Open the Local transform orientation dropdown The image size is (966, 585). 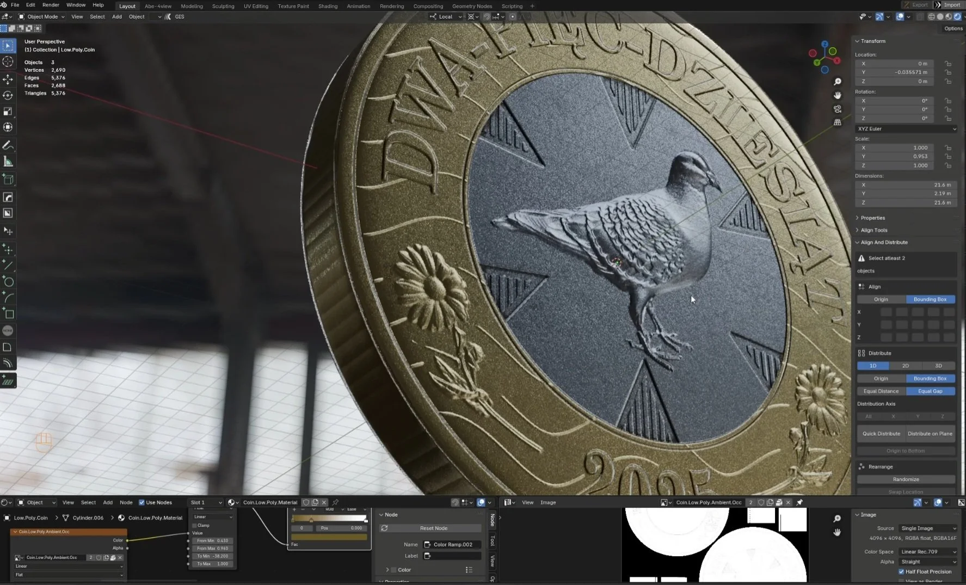tap(446, 17)
